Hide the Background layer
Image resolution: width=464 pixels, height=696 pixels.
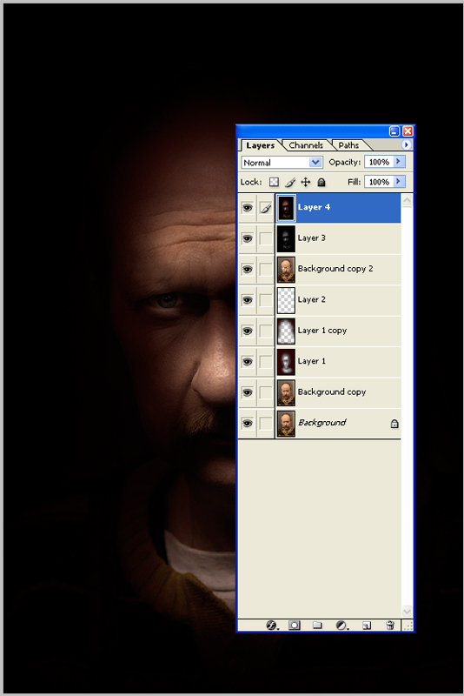point(248,424)
